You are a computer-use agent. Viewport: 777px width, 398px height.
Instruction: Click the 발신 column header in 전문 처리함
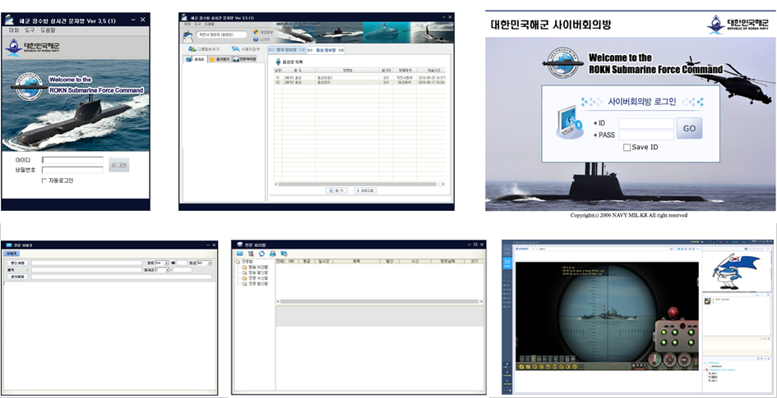tap(389, 261)
